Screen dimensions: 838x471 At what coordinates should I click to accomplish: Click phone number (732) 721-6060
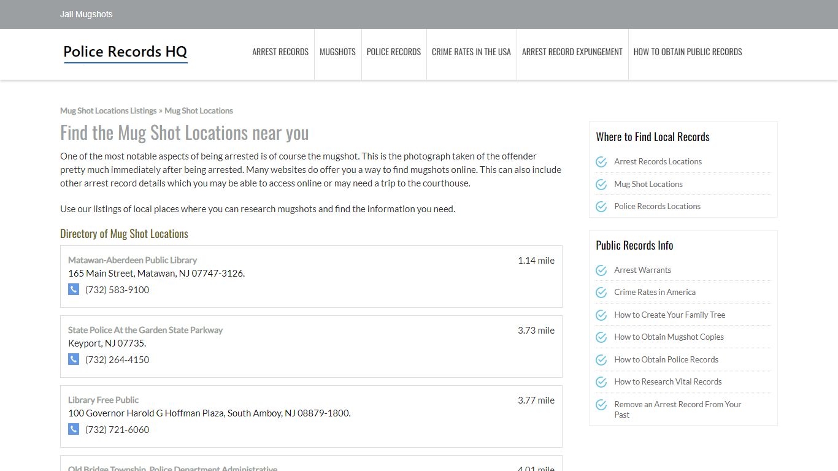pos(117,429)
